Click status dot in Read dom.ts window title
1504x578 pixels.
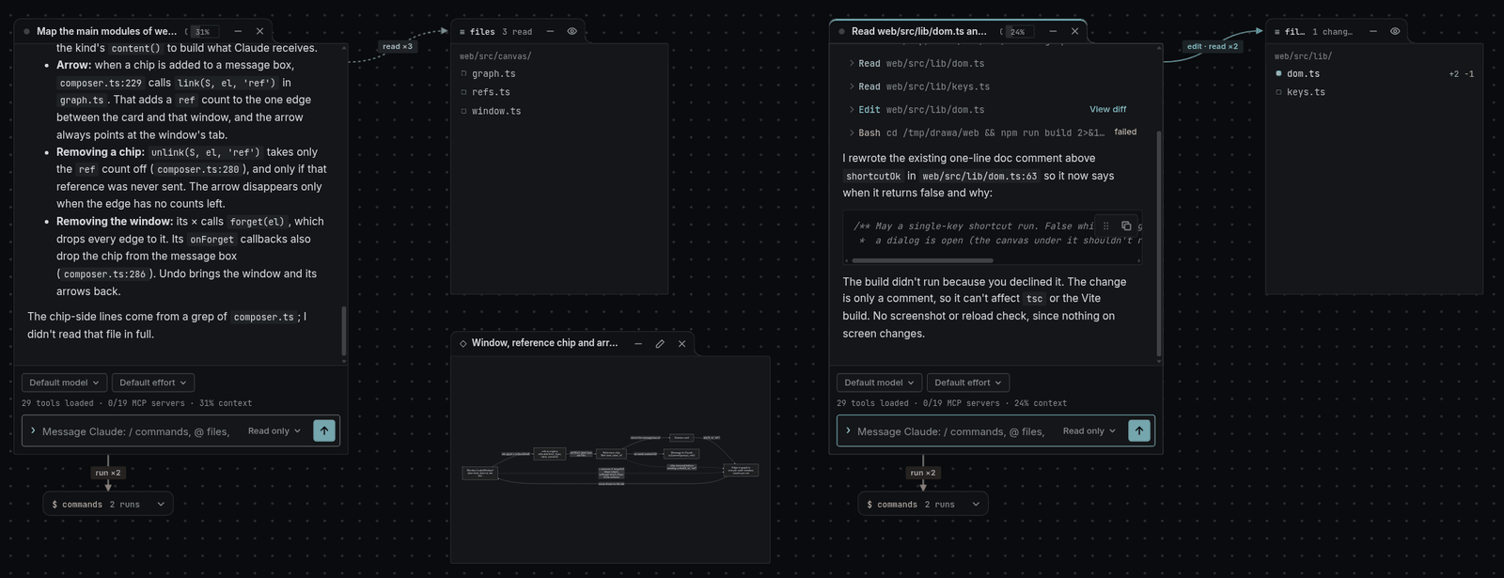point(841,31)
